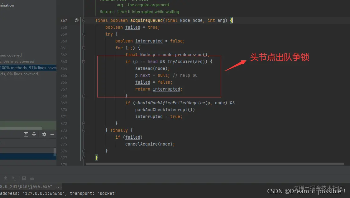Click shouldParkAfterFailedAcquire call on line 869
The image size is (350, 198).
pyautogui.click(x=170, y=103)
